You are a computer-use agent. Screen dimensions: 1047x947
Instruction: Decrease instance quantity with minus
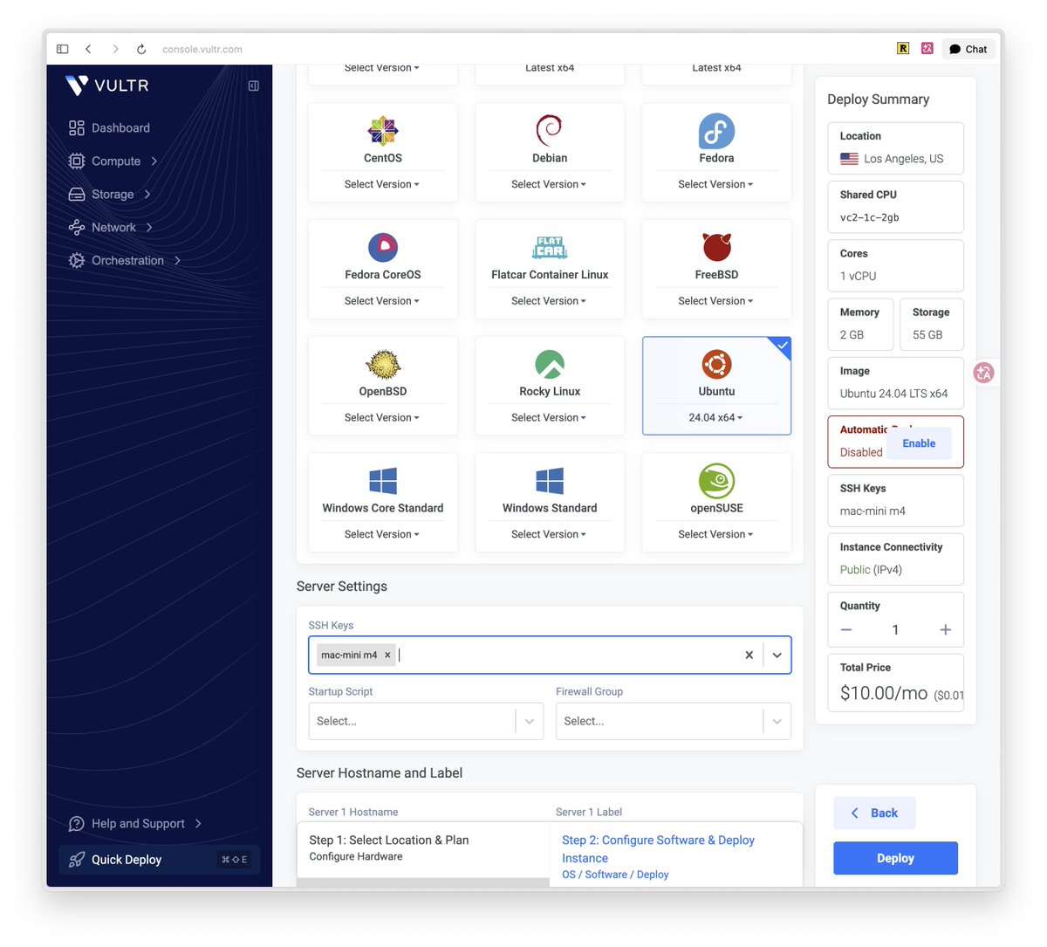(846, 630)
